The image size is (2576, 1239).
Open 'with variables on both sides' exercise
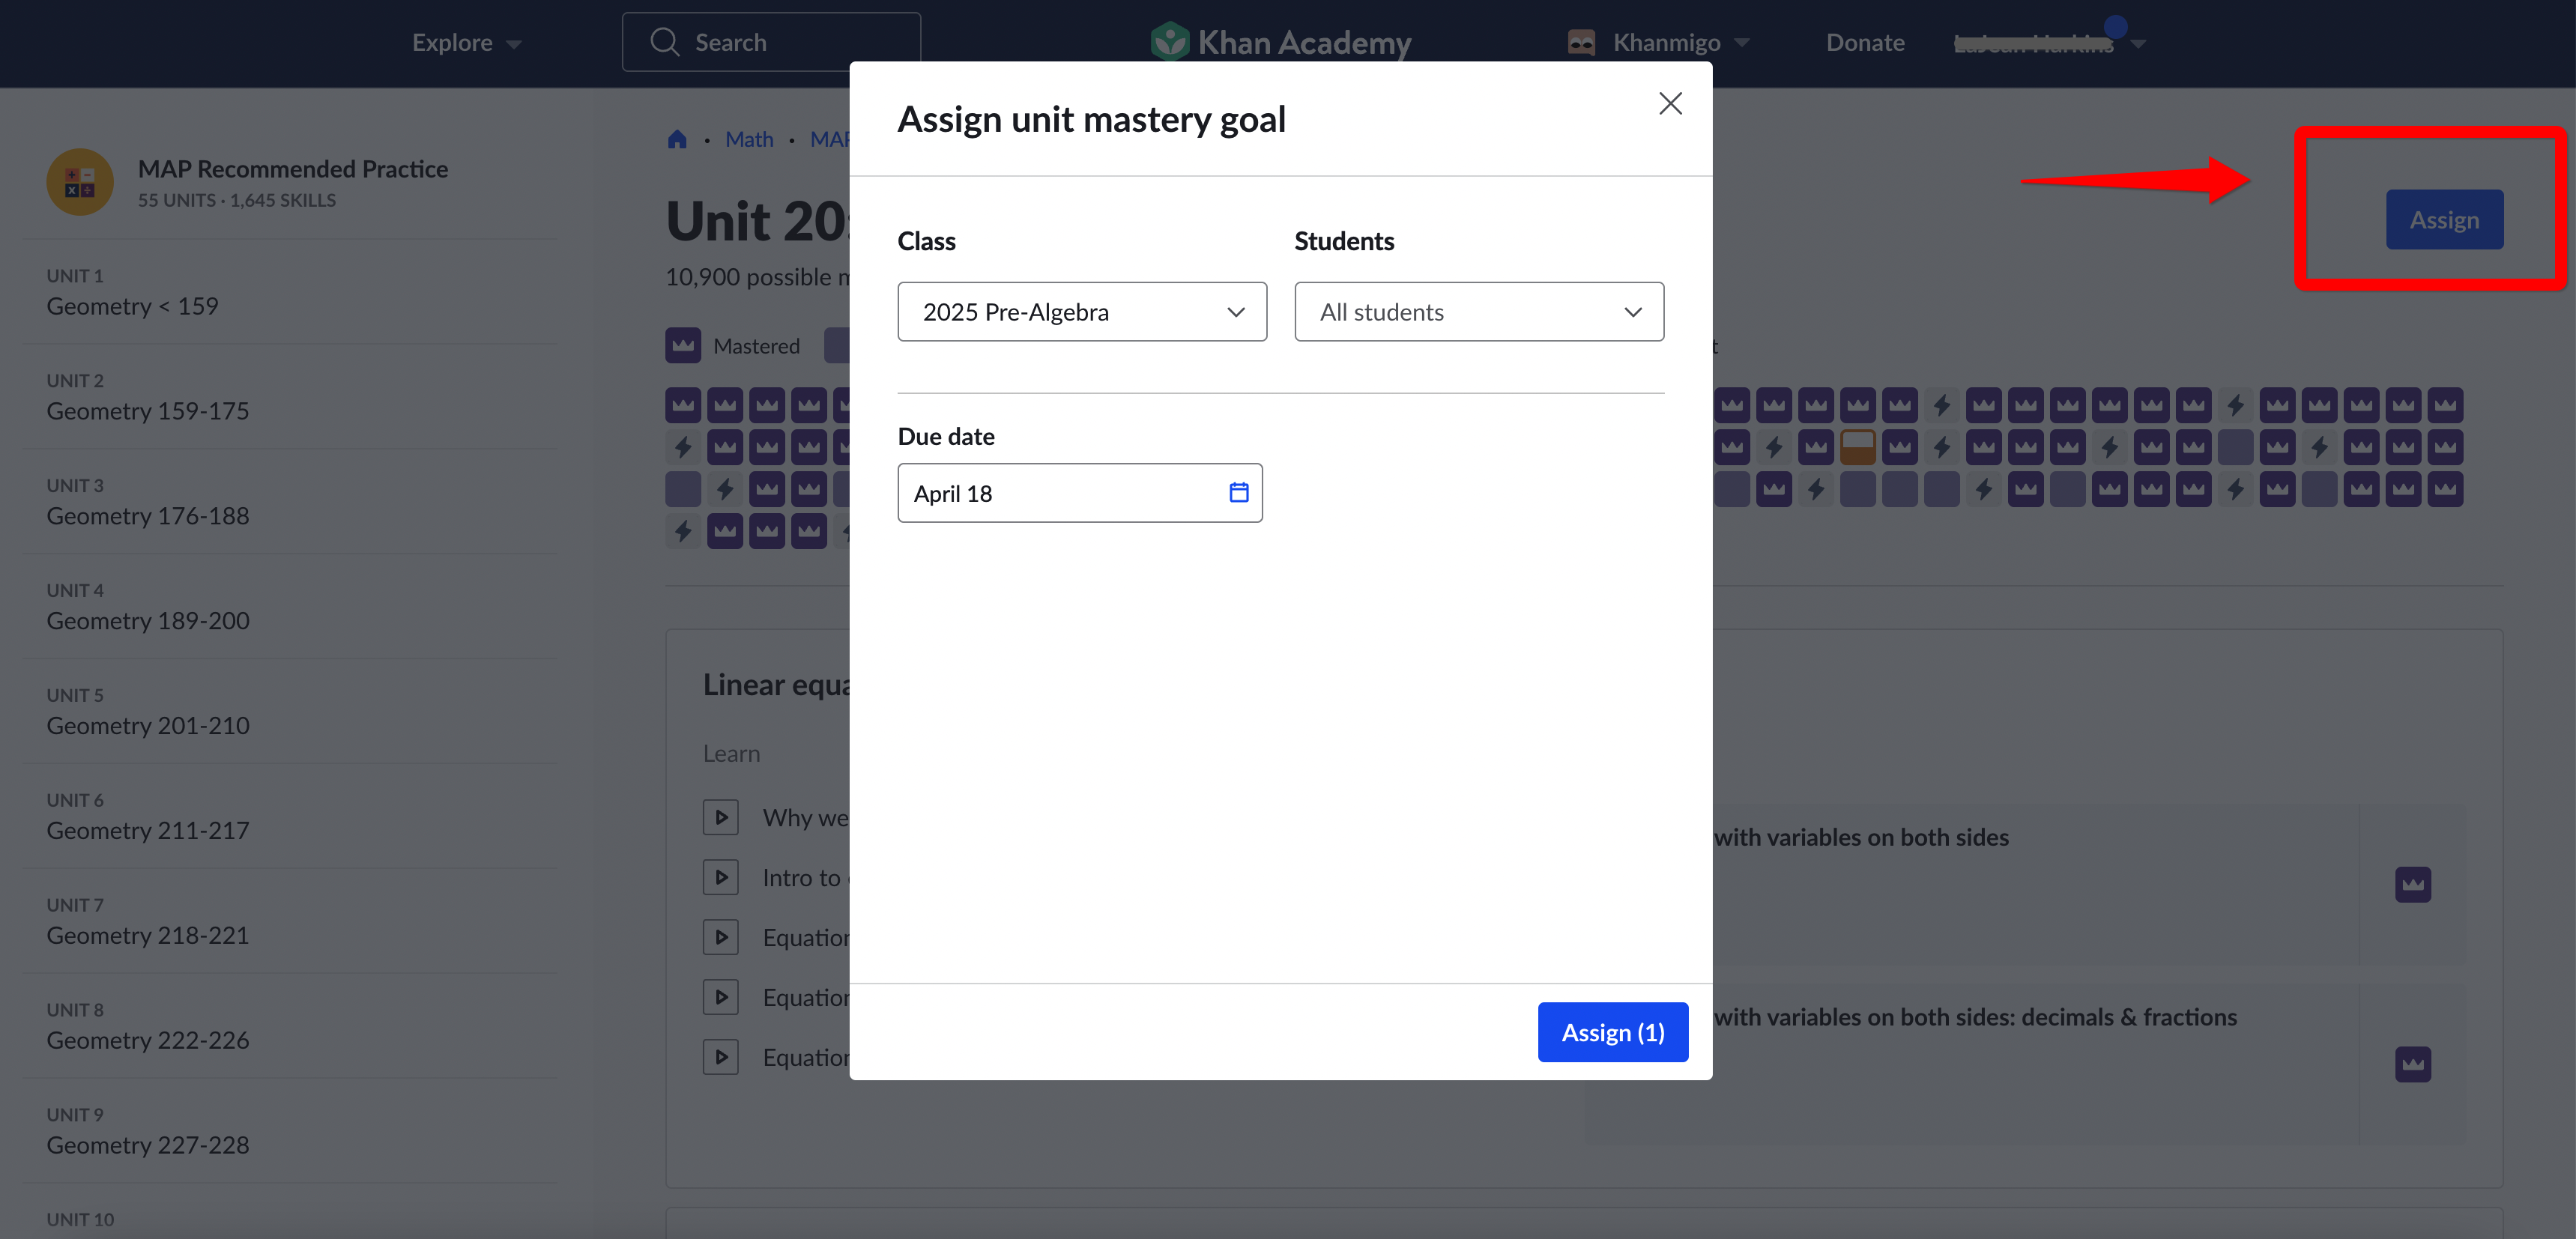click(1860, 837)
